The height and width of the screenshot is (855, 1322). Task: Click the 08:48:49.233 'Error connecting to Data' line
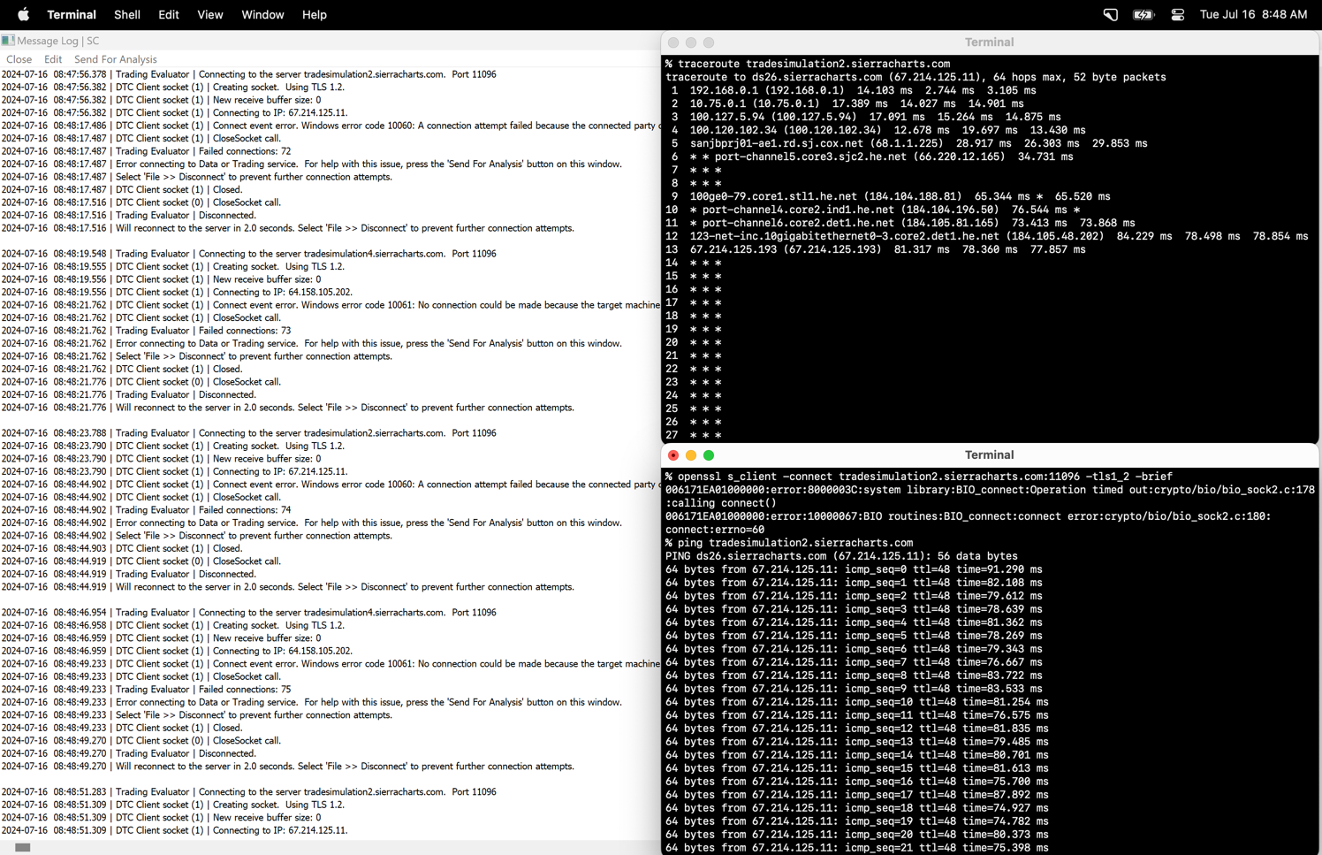click(x=312, y=702)
